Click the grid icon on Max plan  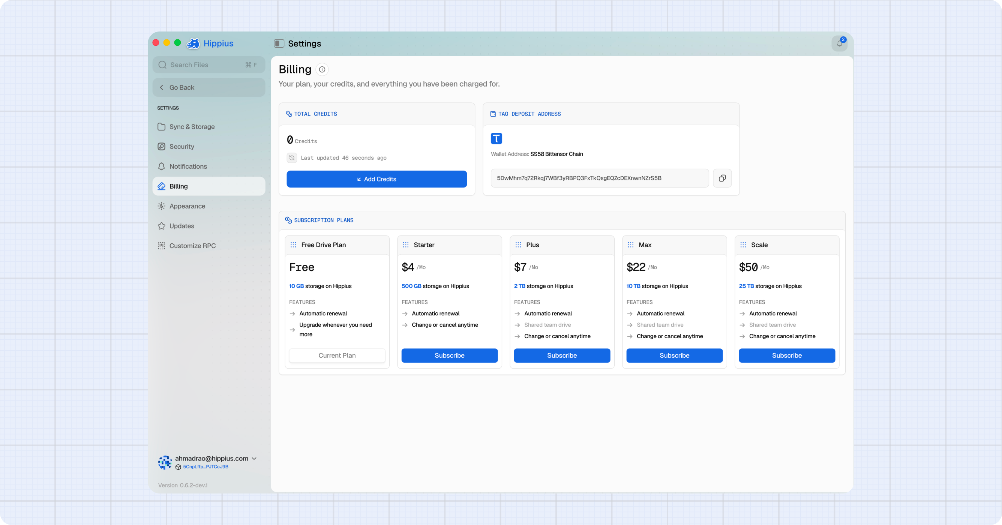[x=630, y=245]
